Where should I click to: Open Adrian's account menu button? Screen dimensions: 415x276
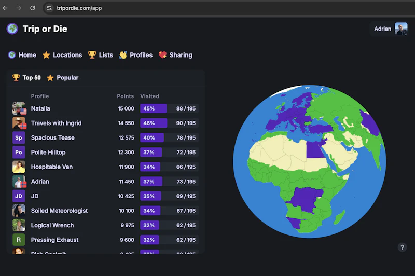point(389,29)
